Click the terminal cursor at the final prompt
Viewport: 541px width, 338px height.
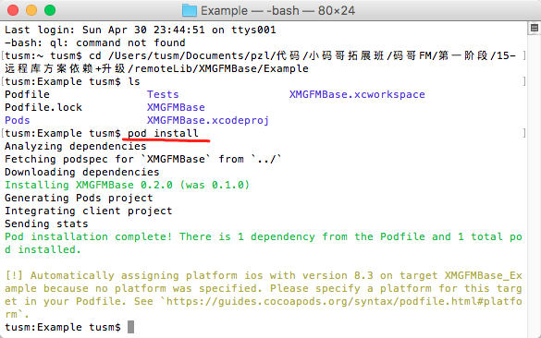click(130, 327)
